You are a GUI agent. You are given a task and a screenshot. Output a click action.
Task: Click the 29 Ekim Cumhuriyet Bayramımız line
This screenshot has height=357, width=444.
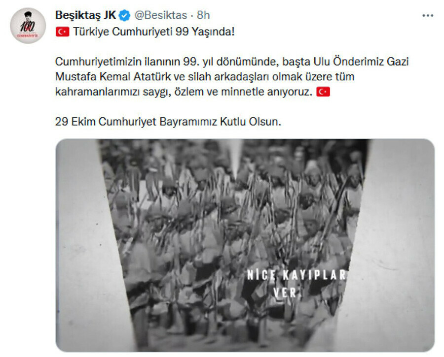(x=168, y=122)
